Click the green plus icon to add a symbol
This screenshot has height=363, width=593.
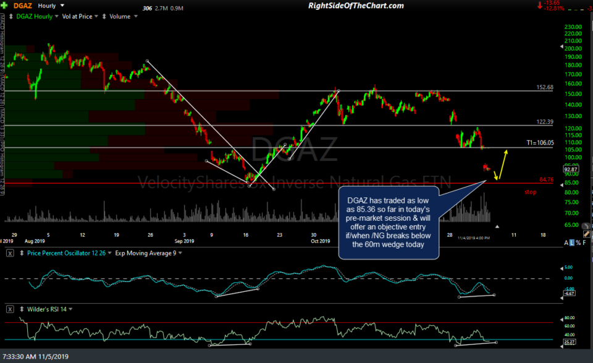pyautogui.click(x=3, y=5)
